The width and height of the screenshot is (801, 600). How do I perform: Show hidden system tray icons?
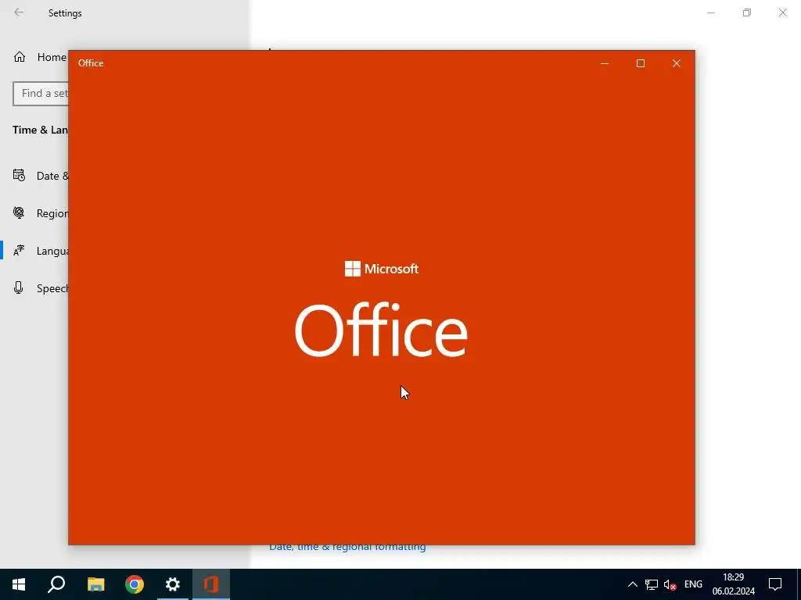pos(632,584)
